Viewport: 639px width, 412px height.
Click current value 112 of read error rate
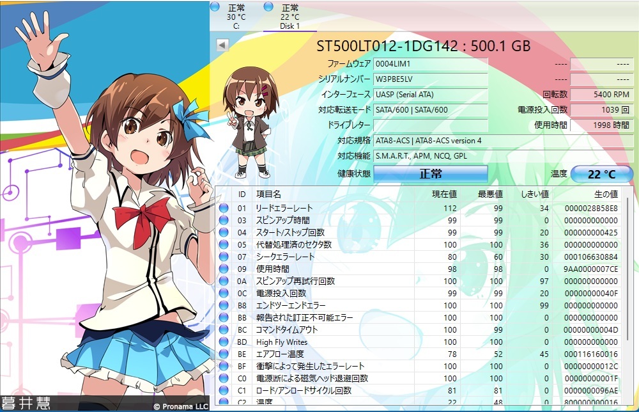pos(450,208)
